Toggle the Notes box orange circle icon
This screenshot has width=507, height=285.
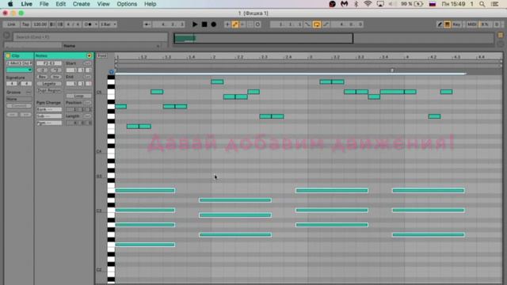(89, 56)
